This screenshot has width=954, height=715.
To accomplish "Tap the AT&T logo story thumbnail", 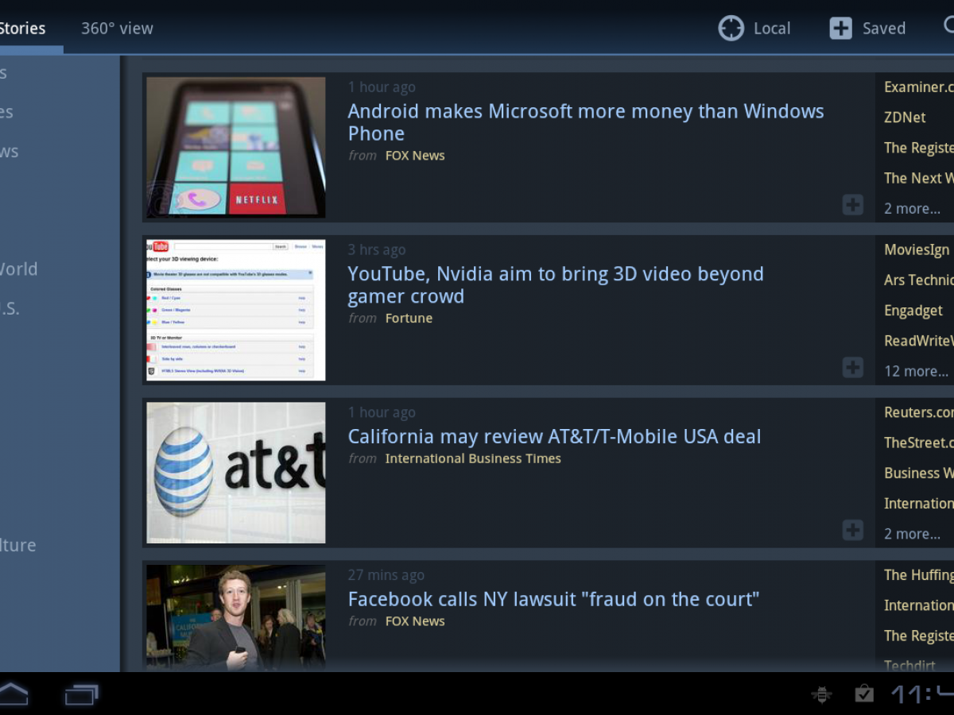I will (x=235, y=473).
